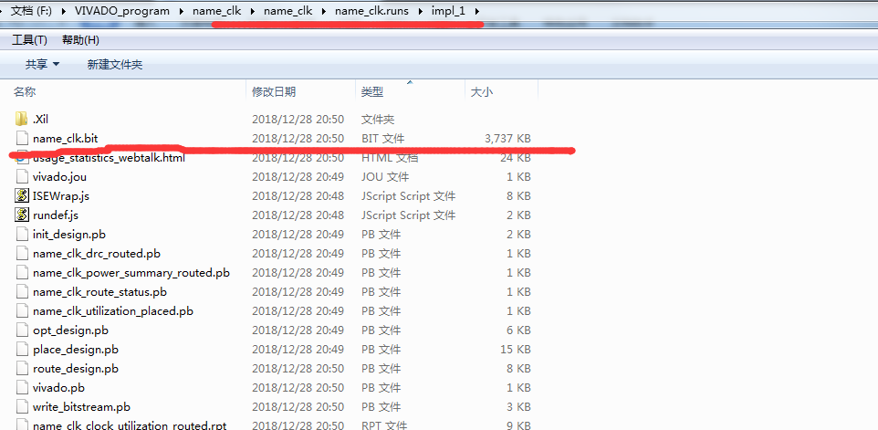Click the route_design.pb file icon

[22, 368]
